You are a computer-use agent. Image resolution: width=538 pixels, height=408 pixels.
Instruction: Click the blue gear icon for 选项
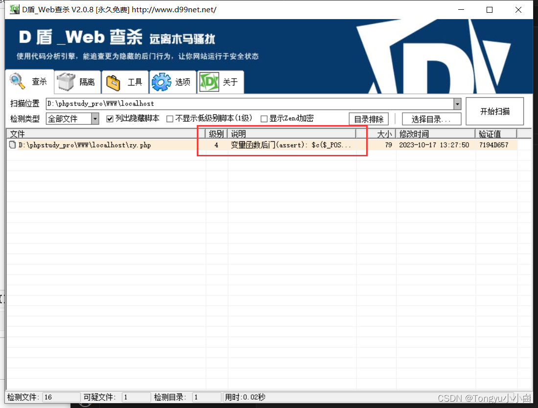161,82
